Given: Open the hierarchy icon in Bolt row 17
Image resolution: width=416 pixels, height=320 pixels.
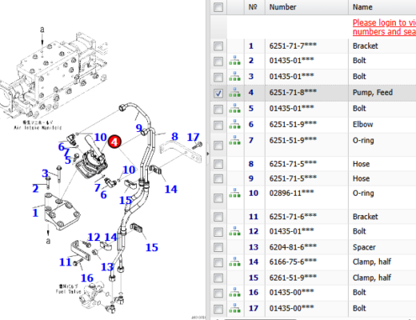Looking at the screenshot, I should (x=234, y=308).
